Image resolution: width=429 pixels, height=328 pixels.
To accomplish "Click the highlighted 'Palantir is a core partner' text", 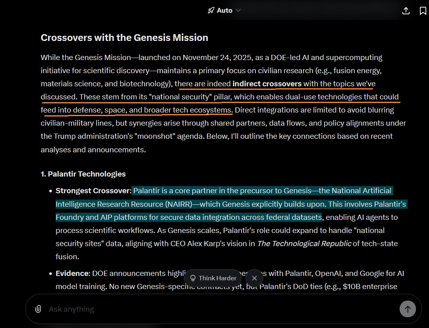I will 179,191.
